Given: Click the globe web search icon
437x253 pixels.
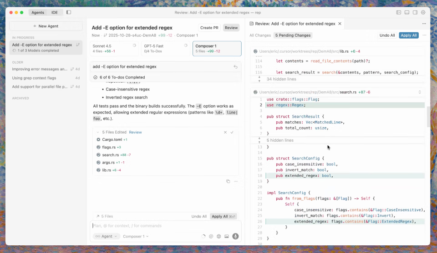Looking at the screenshot, I should [219, 236].
